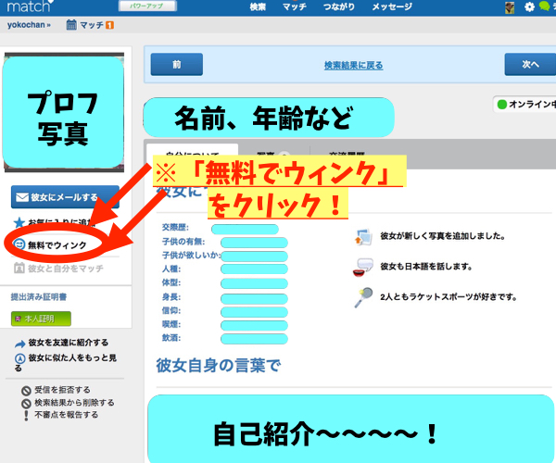
Task: Click 彼女に似た人をもっと見る link
Action: tap(66, 363)
